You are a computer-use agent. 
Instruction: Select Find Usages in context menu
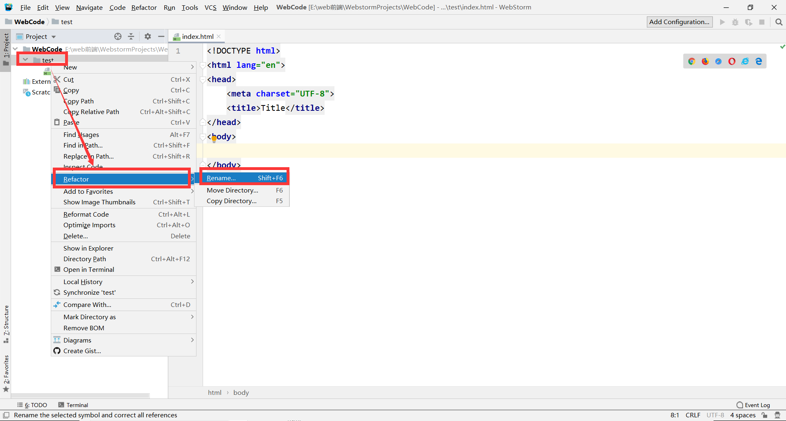point(124,134)
